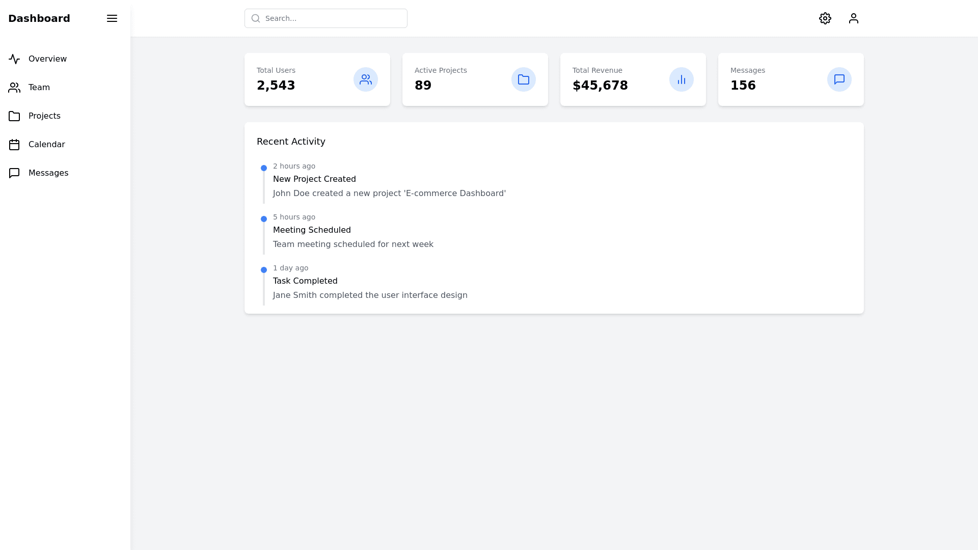Click the Calendar icon in sidebar

tap(14, 145)
